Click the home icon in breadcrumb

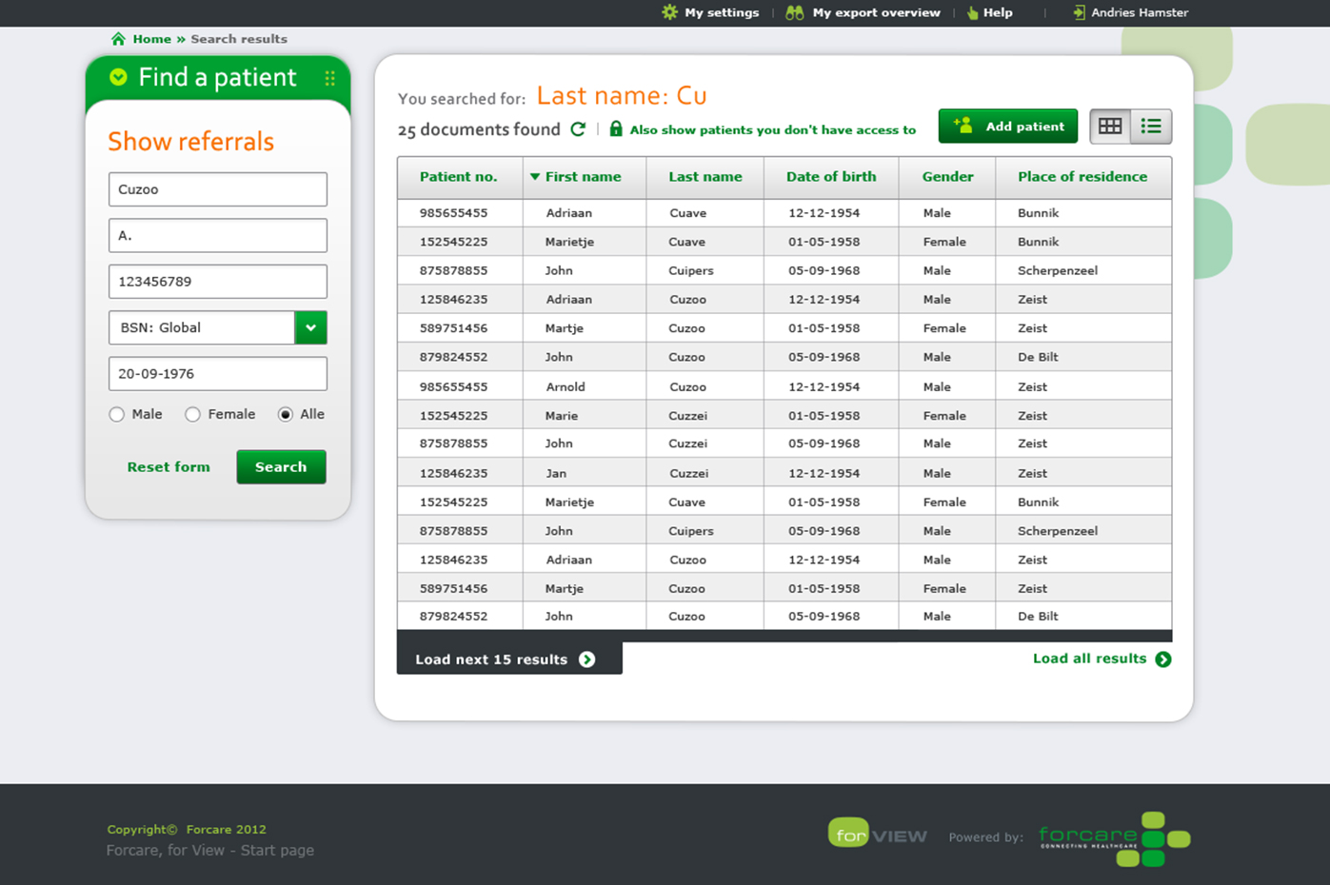tap(118, 39)
